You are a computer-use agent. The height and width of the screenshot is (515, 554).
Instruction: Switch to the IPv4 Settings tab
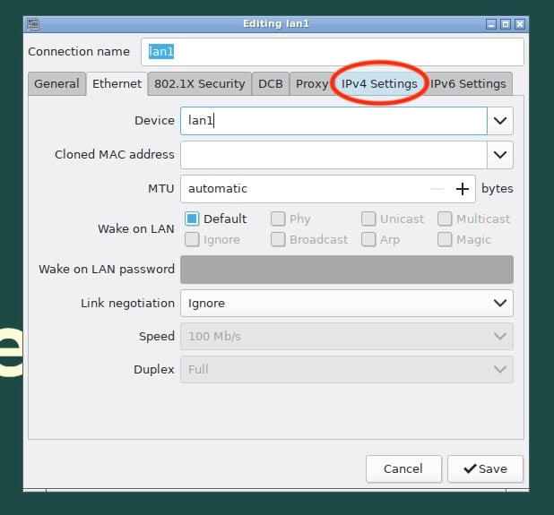click(379, 83)
